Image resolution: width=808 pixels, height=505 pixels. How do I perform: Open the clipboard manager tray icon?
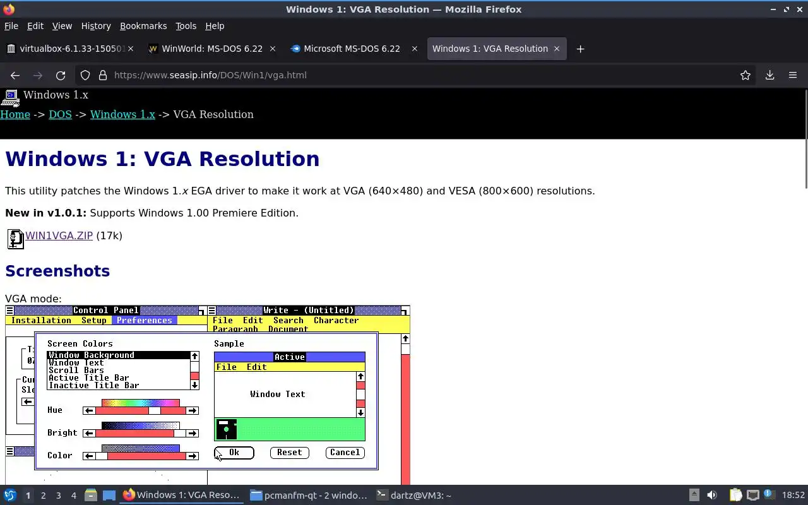[735, 496]
